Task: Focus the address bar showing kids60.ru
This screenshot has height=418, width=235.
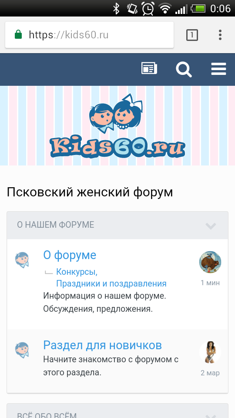Action: (x=90, y=35)
